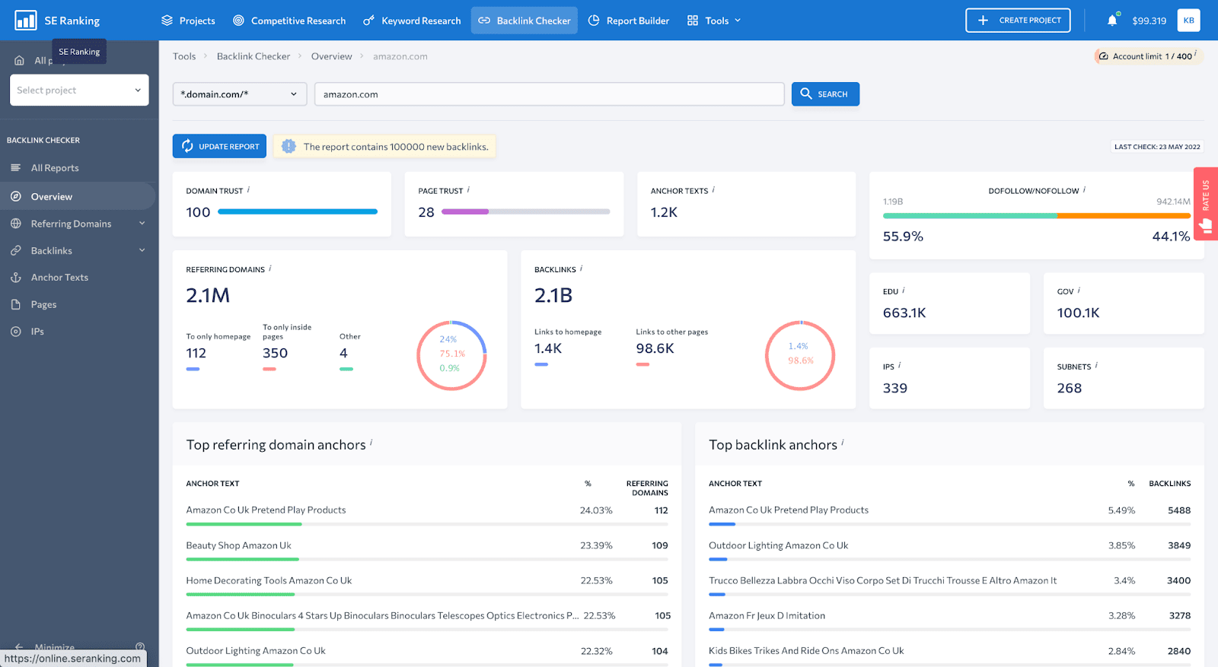
Task: Click the Overview compass icon
Action: [16, 196]
